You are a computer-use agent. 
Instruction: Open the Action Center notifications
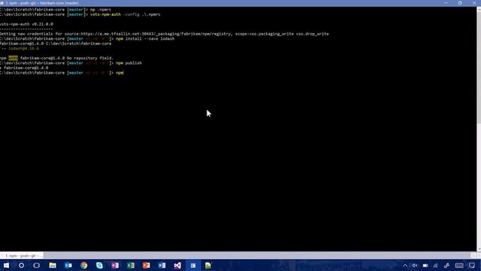tap(472, 266)
